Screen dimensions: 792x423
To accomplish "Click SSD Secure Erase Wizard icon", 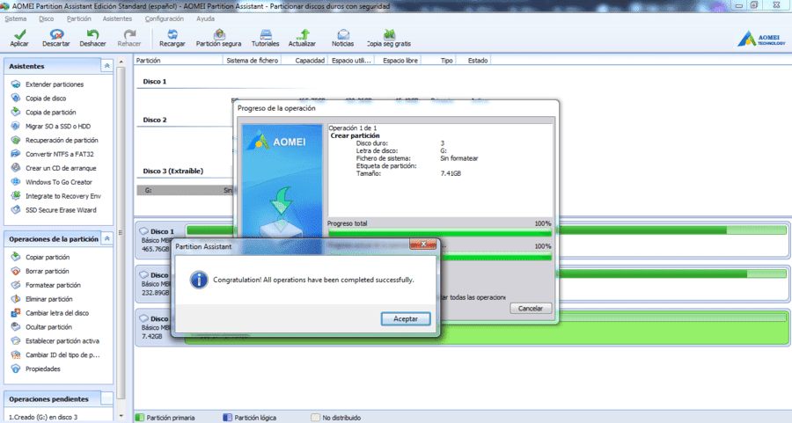I will [16, 210].
